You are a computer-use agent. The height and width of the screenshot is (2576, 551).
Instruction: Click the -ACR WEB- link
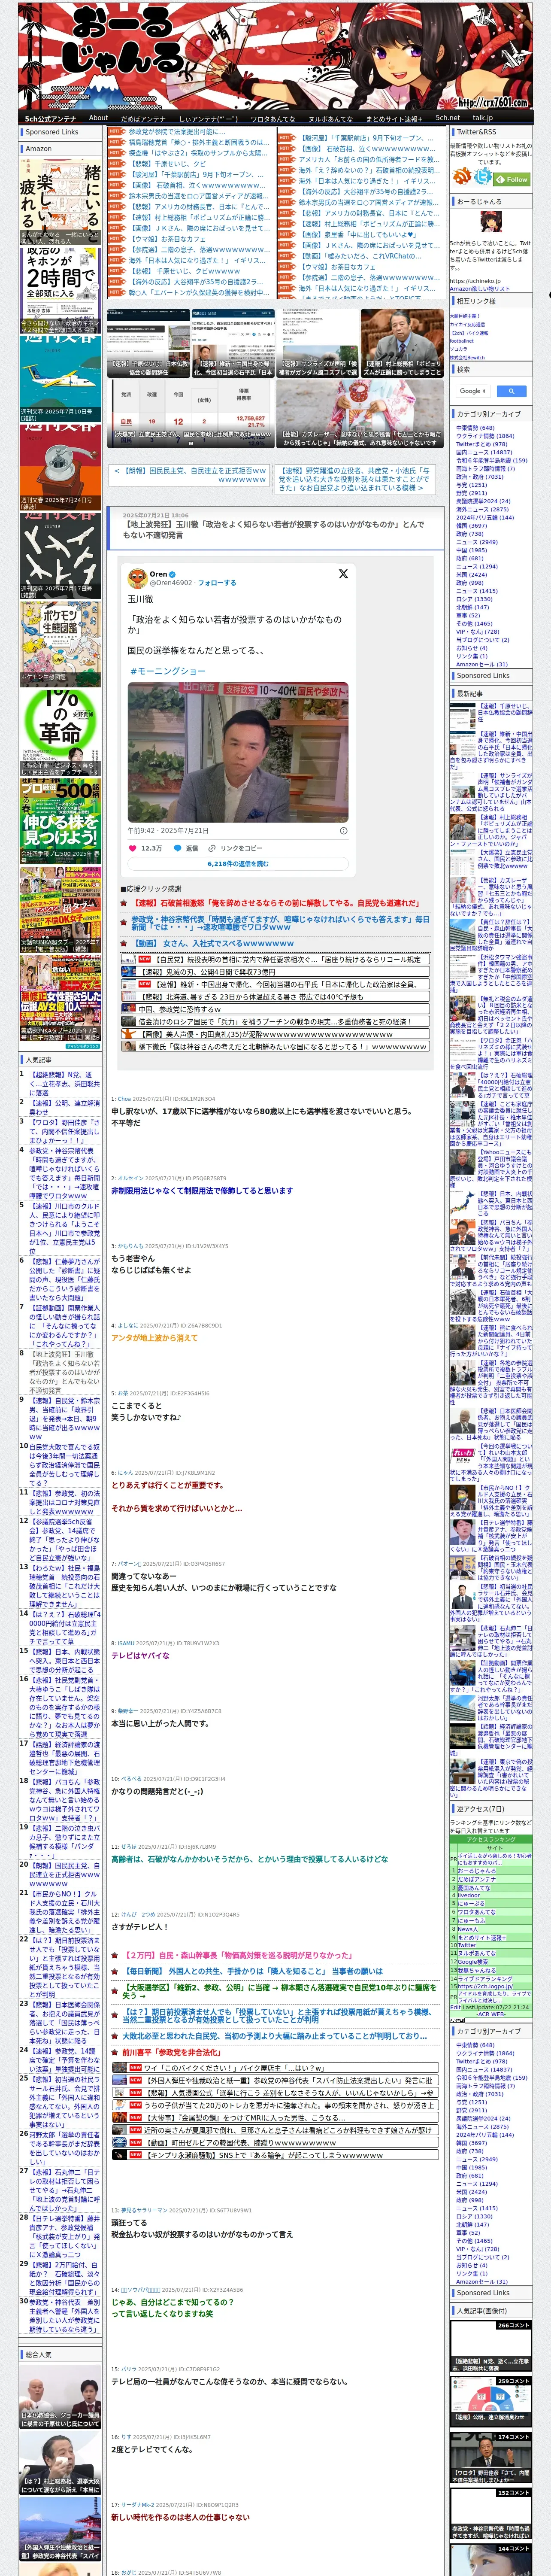[x=490, y=2014]
